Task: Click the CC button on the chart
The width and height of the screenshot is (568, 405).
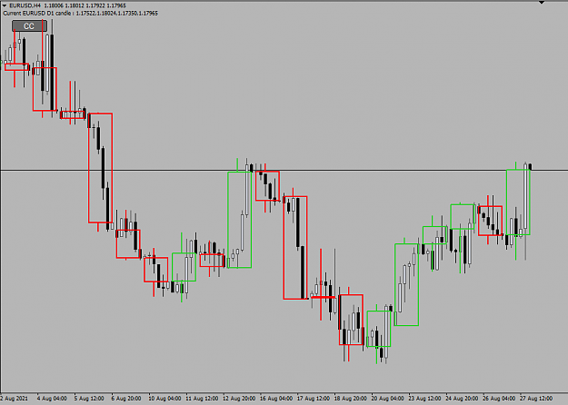Action: click(29, 26)
